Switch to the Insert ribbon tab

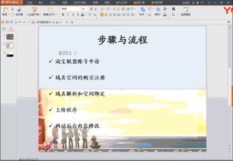click(x=41, y=3)
